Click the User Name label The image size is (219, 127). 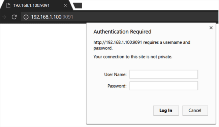tap(115, 75)
